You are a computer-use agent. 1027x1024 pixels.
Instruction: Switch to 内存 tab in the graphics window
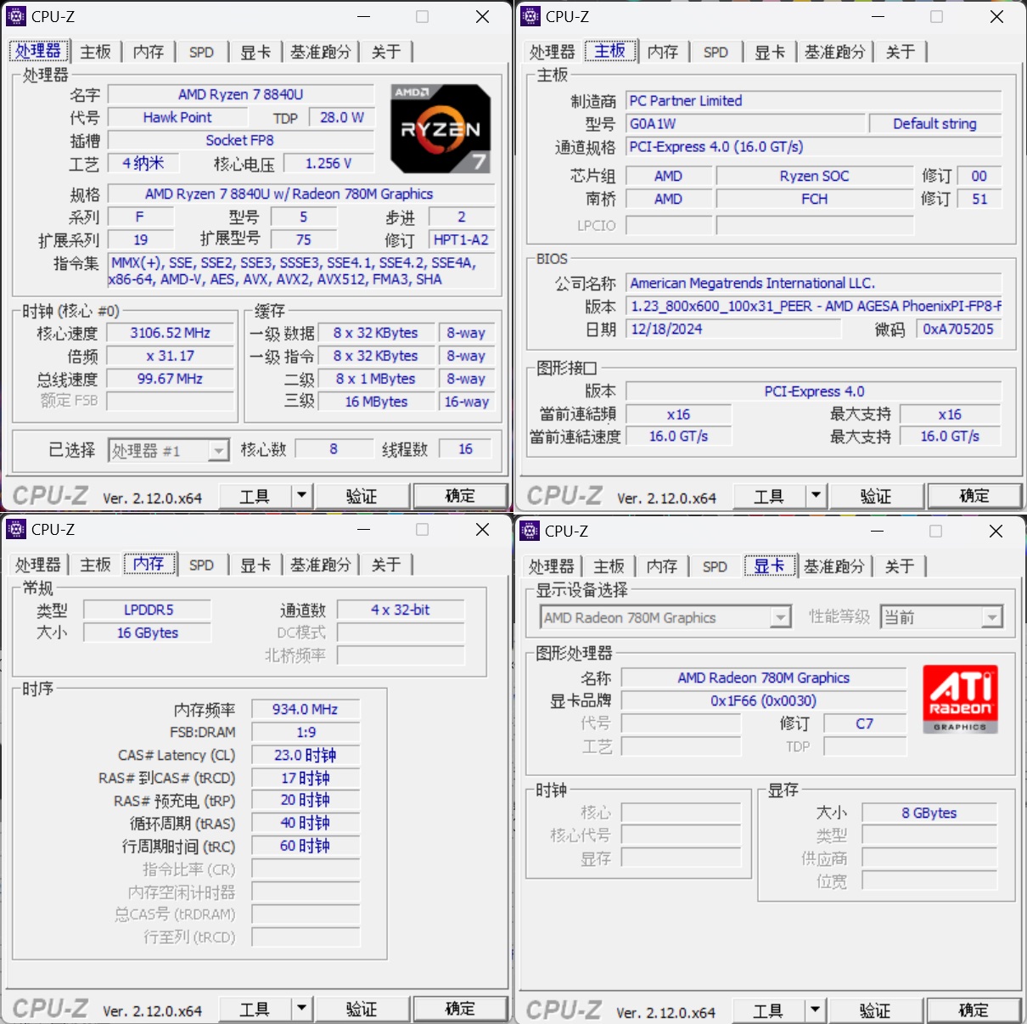(662, 566)
